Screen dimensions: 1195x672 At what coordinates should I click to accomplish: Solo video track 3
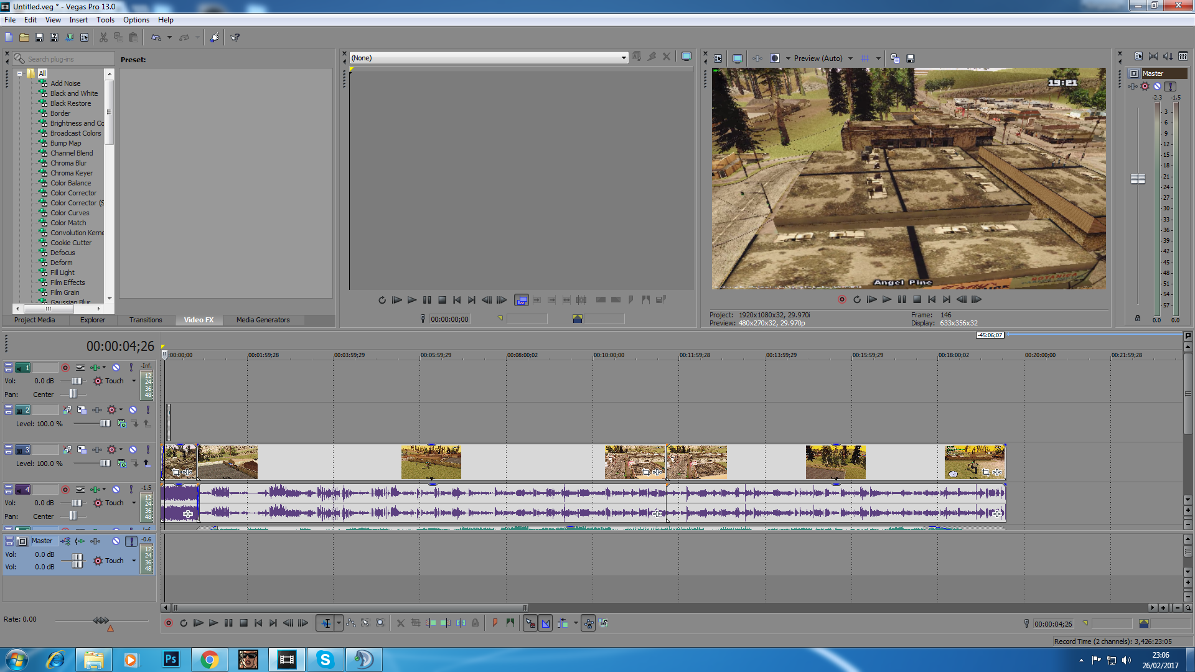pos(148,450)
